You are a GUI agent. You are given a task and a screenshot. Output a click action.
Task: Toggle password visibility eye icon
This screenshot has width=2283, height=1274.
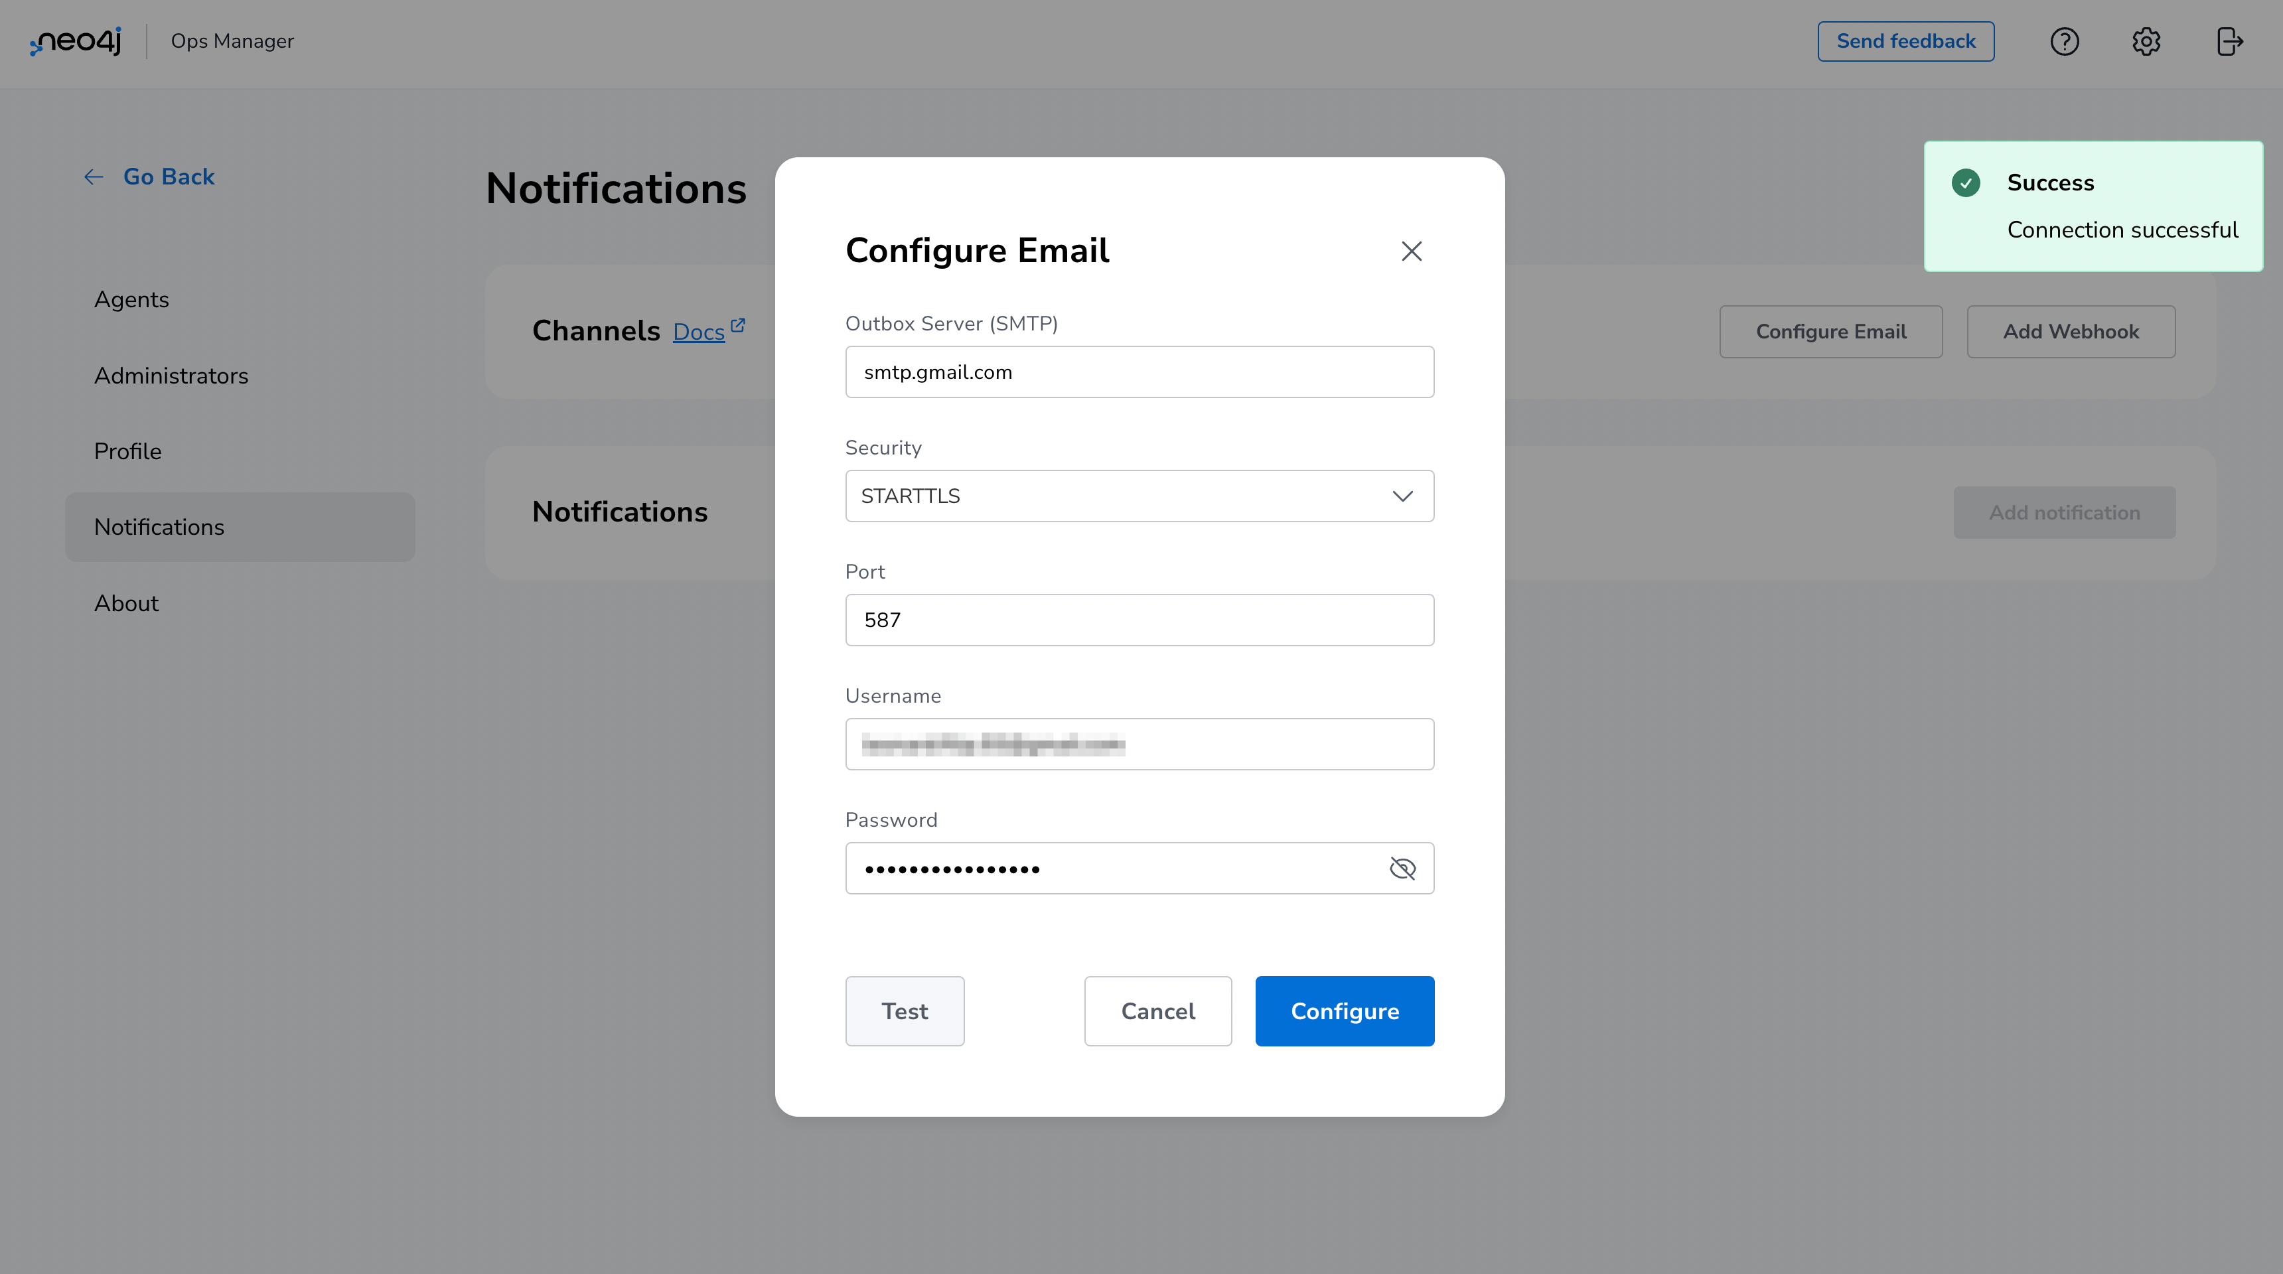(1402, 868)
